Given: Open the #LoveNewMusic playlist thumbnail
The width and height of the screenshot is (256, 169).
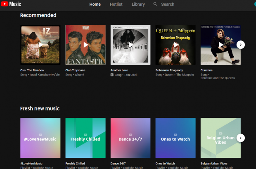Looking at the screenshot, I should pos(40,138).
